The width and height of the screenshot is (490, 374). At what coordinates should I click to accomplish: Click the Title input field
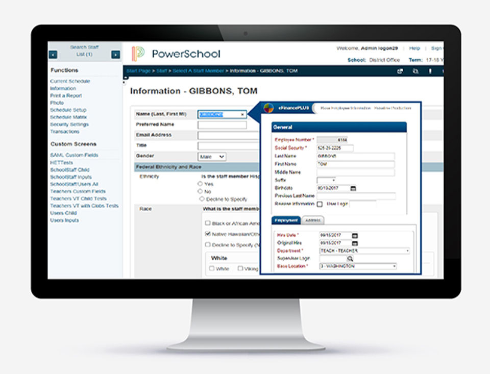(x=229, y=146)
